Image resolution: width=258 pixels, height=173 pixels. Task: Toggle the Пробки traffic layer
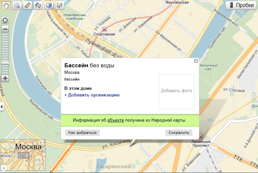pos(241,5)
